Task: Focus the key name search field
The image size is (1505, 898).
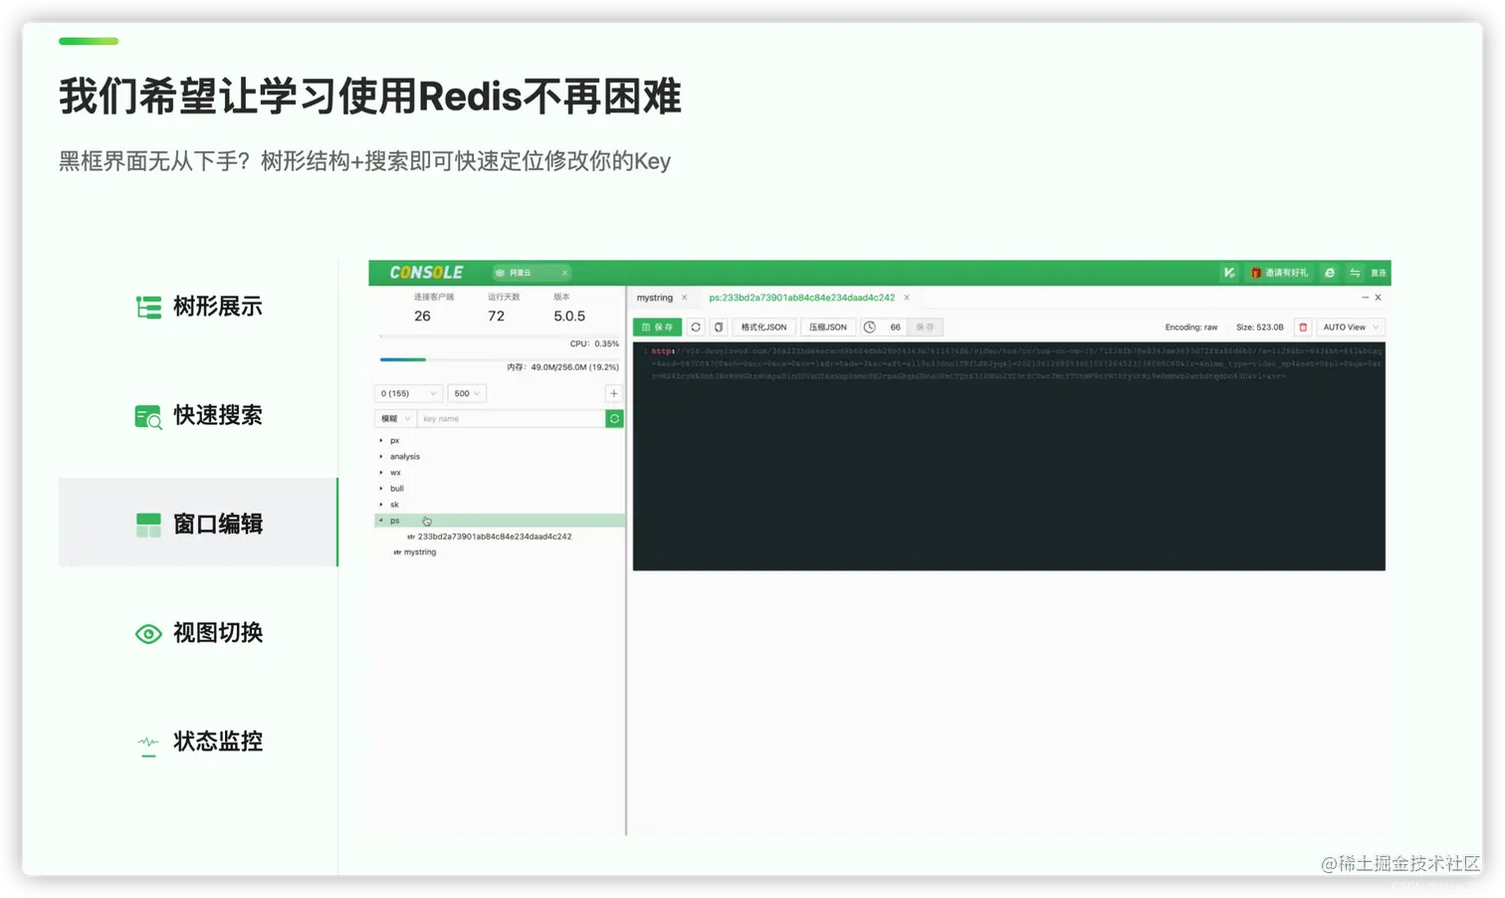Action: pos(511,419)
